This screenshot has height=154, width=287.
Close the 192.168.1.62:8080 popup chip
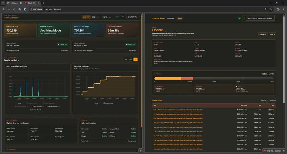click(x=284, y=151)
